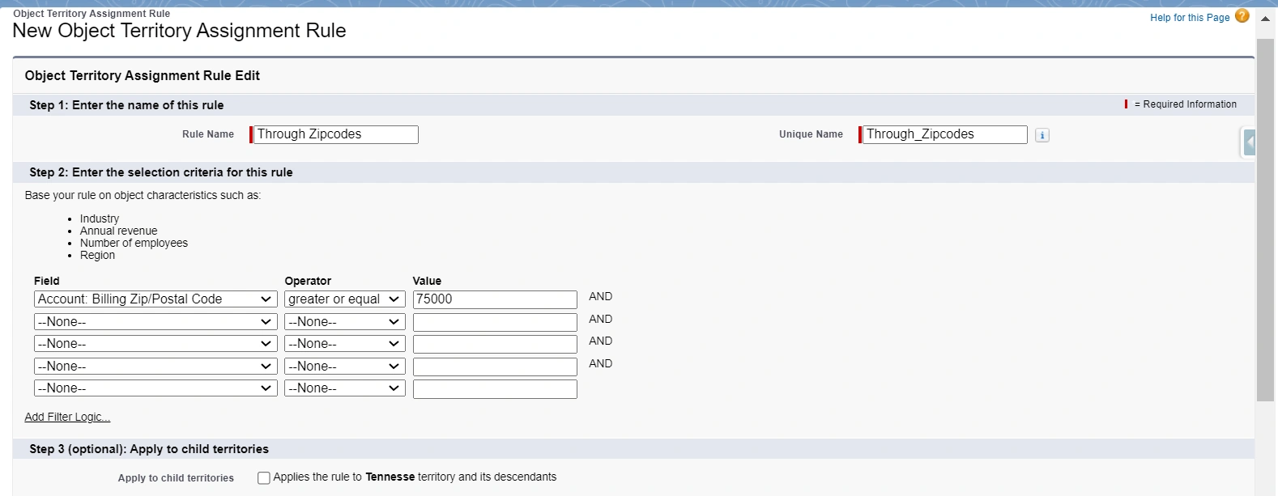Expand the last row Operator dropdown
1278x496 pixels.
tap(344, 388)
